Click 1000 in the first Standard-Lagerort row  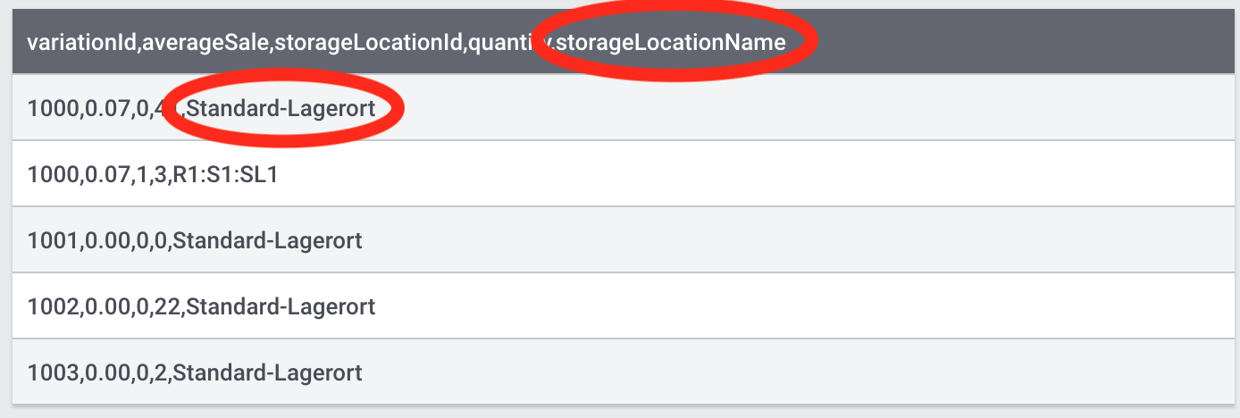(51, 108)
